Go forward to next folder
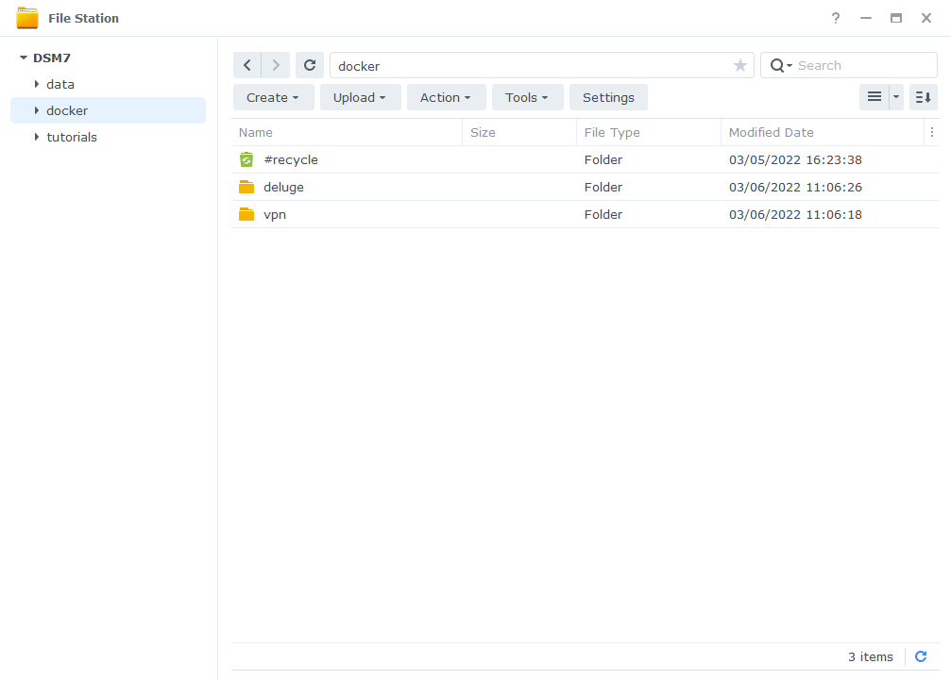This screenshot has width=951, height=680. 276,65
